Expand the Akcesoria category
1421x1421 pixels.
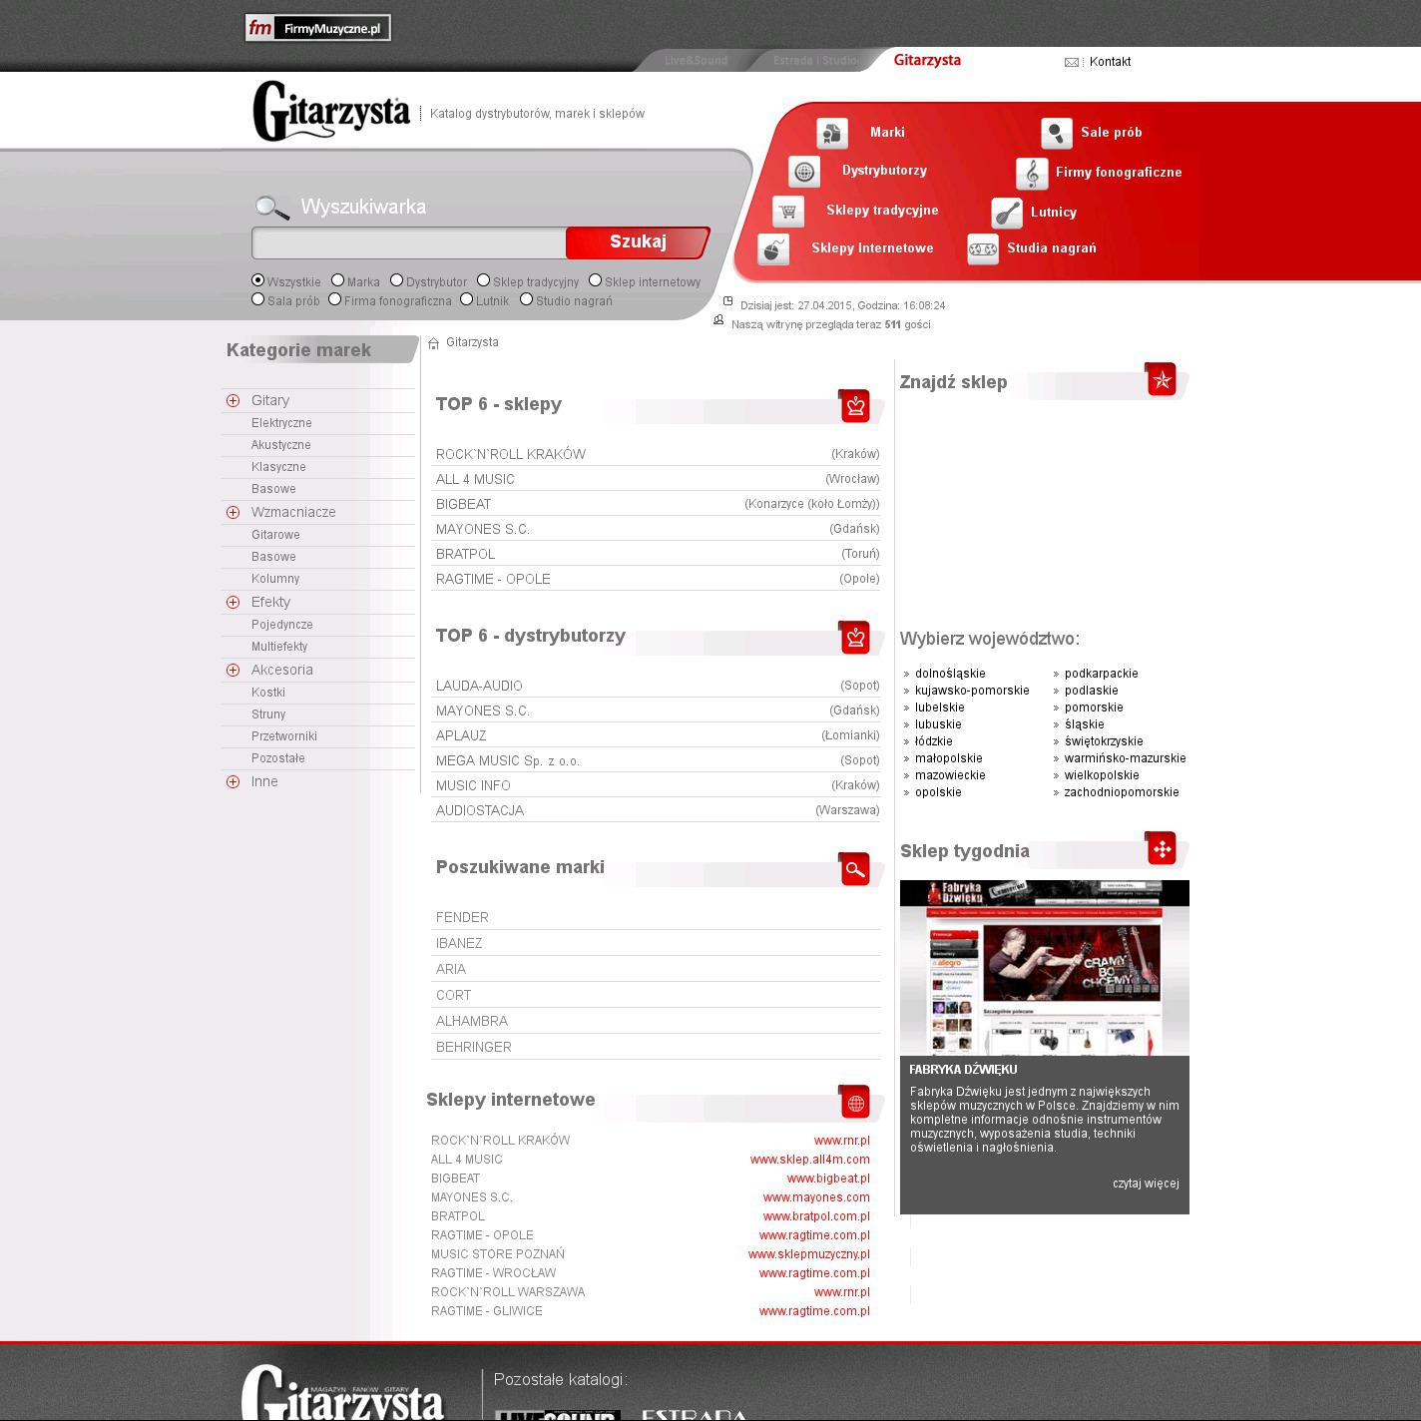234,671
